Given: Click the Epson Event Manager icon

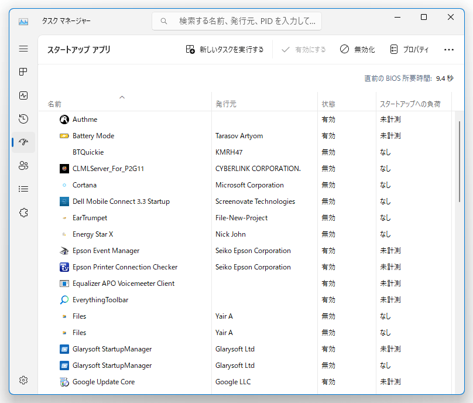Looking at the screenshot, I should 64,251.
